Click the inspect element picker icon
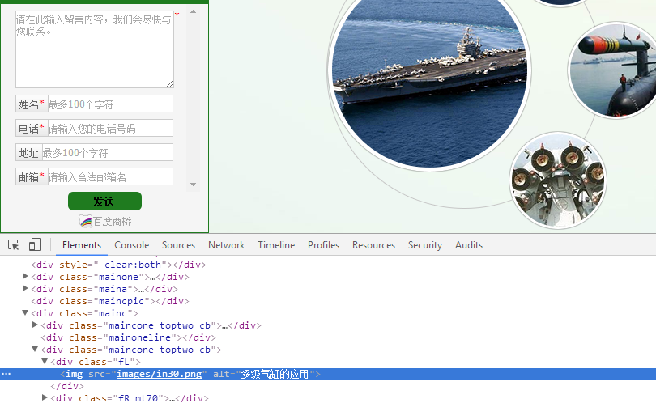 pos(14,244)
